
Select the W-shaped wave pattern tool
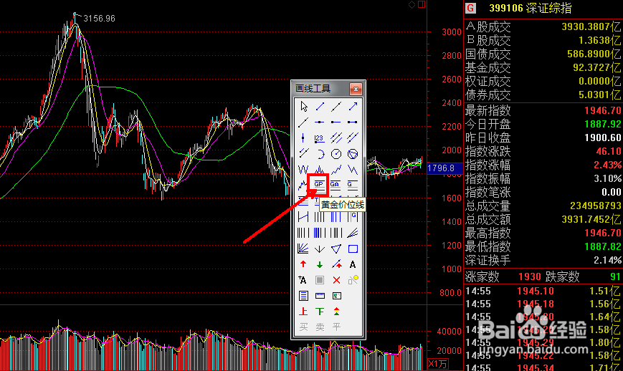[303, 170]
